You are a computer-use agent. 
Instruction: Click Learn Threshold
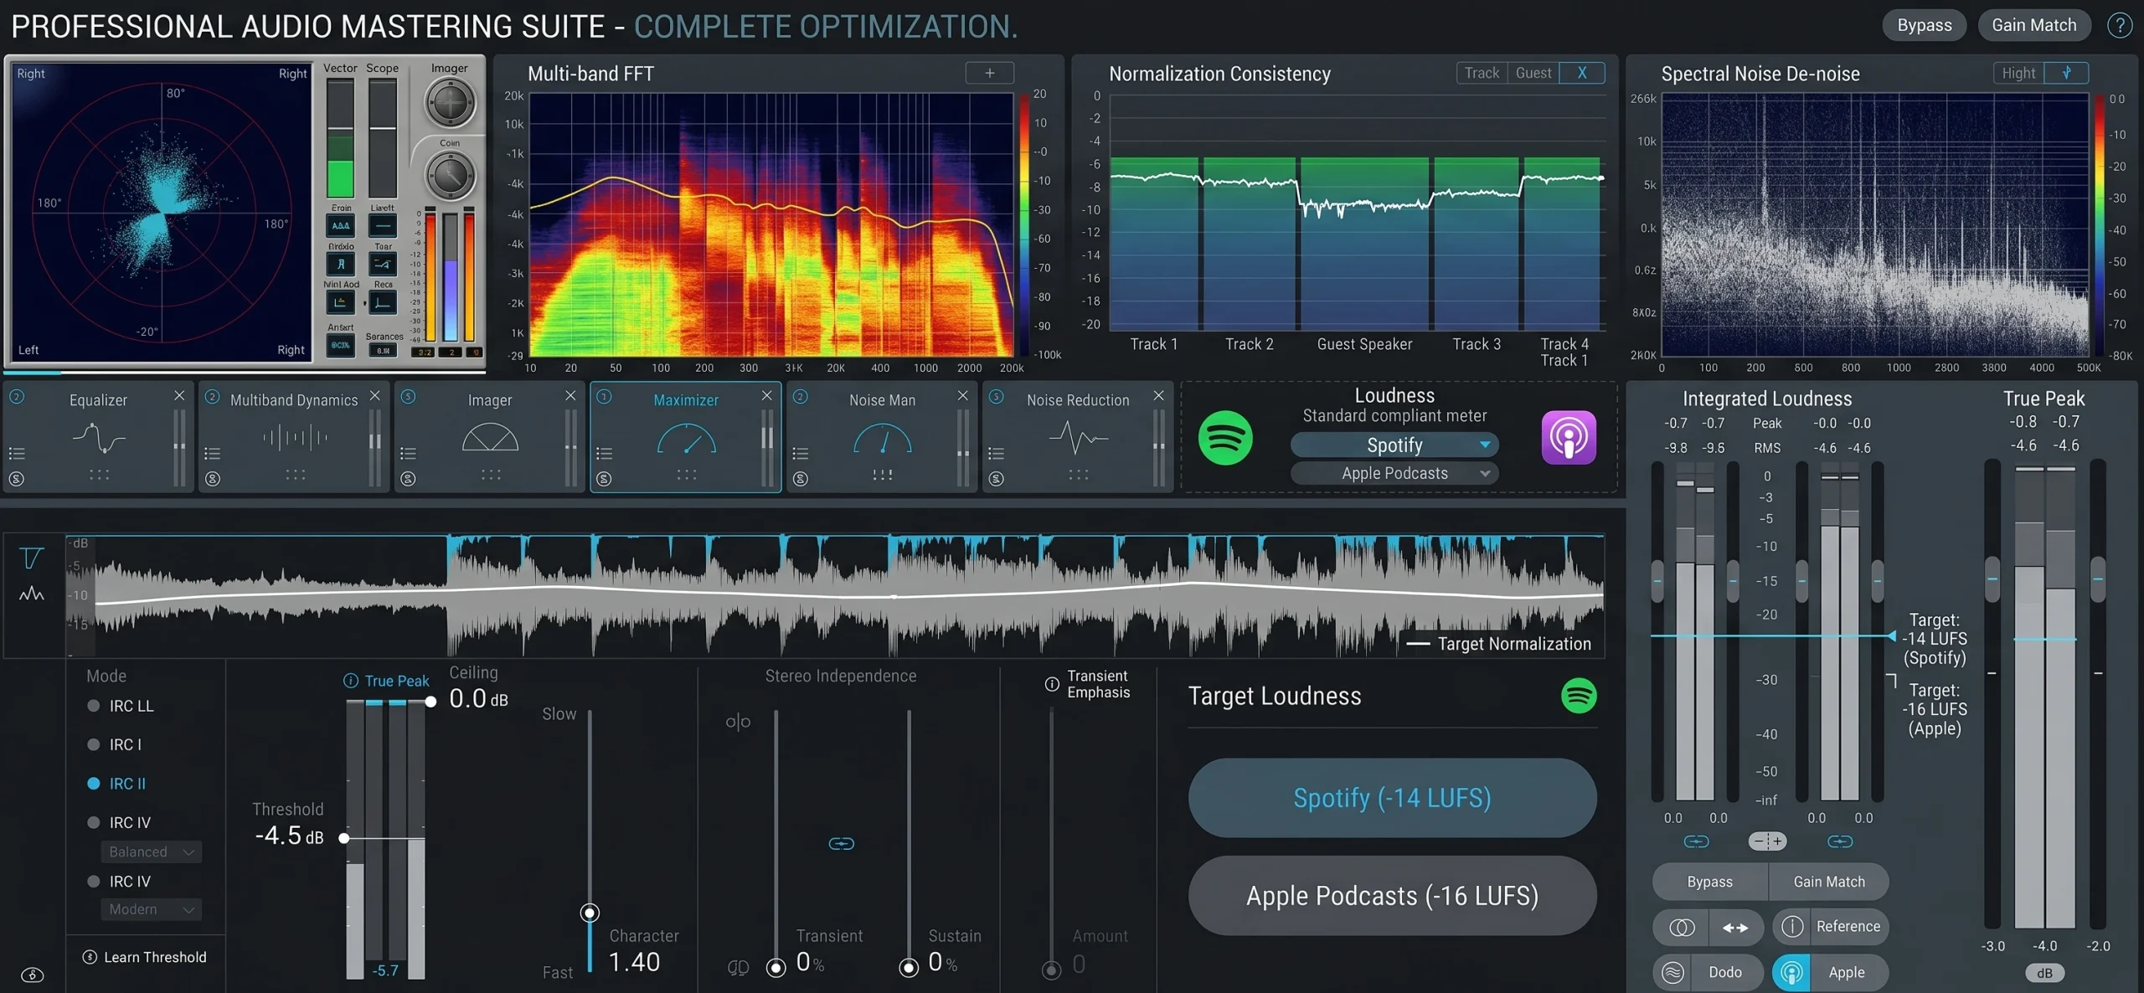coord(144,957)
